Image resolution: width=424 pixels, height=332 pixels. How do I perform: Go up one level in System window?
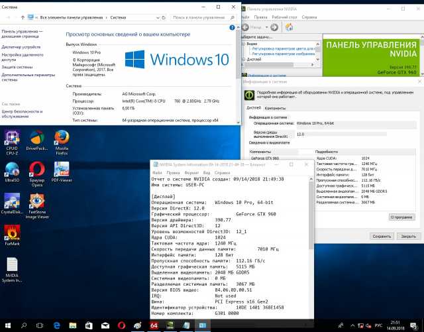23,18
